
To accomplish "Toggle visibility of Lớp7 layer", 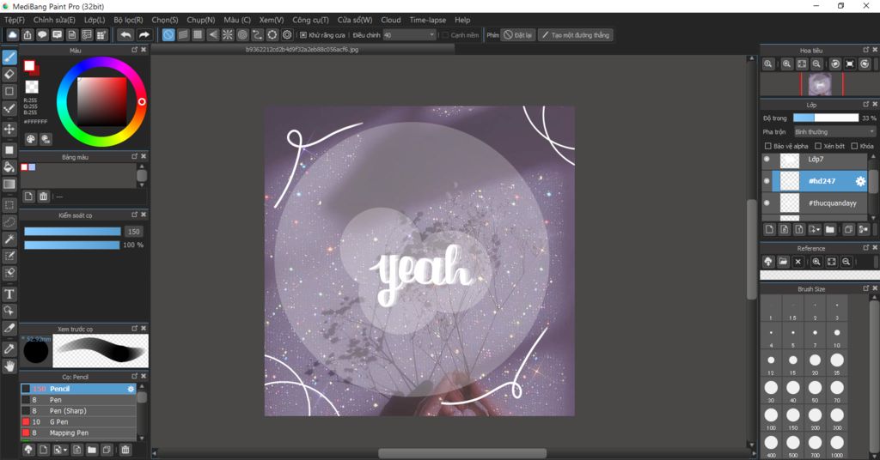I will 767,160.
